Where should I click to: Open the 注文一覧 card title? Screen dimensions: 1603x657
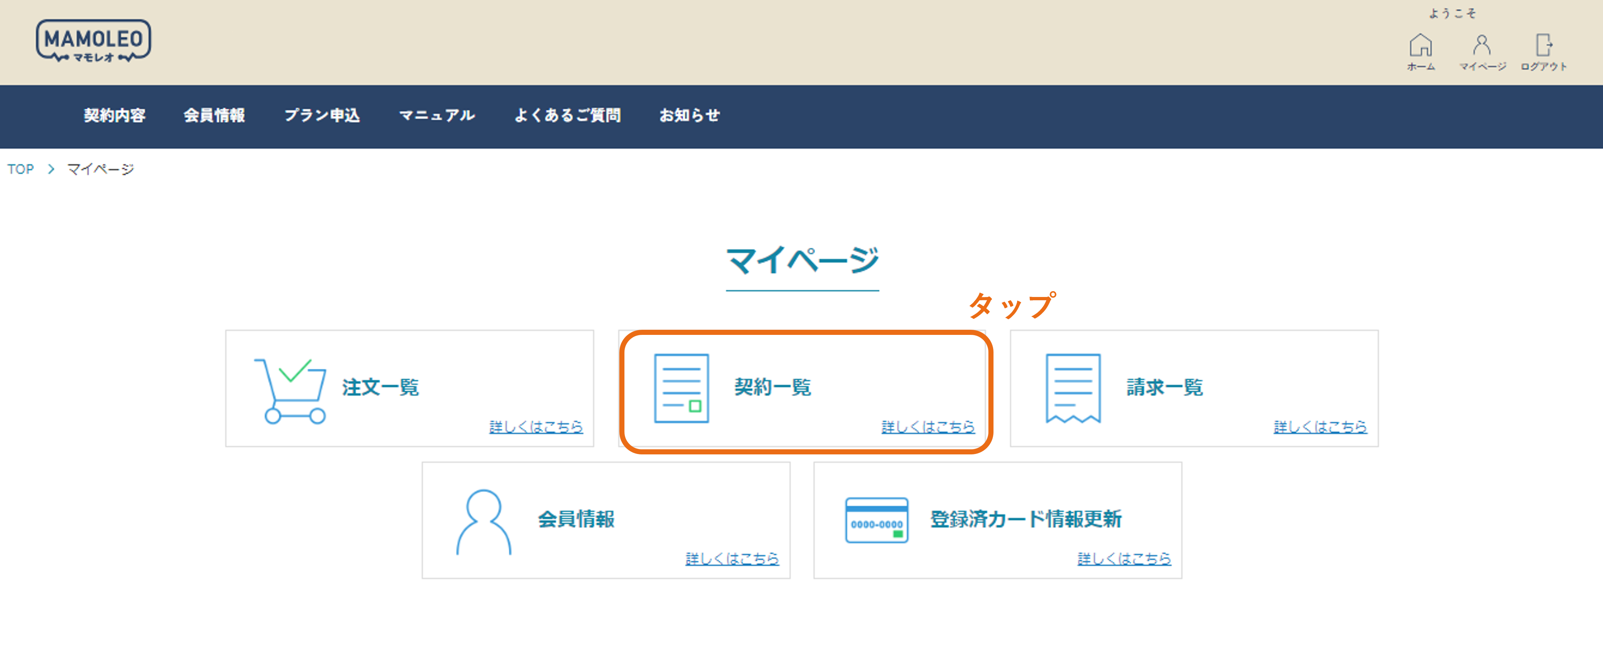380,388
